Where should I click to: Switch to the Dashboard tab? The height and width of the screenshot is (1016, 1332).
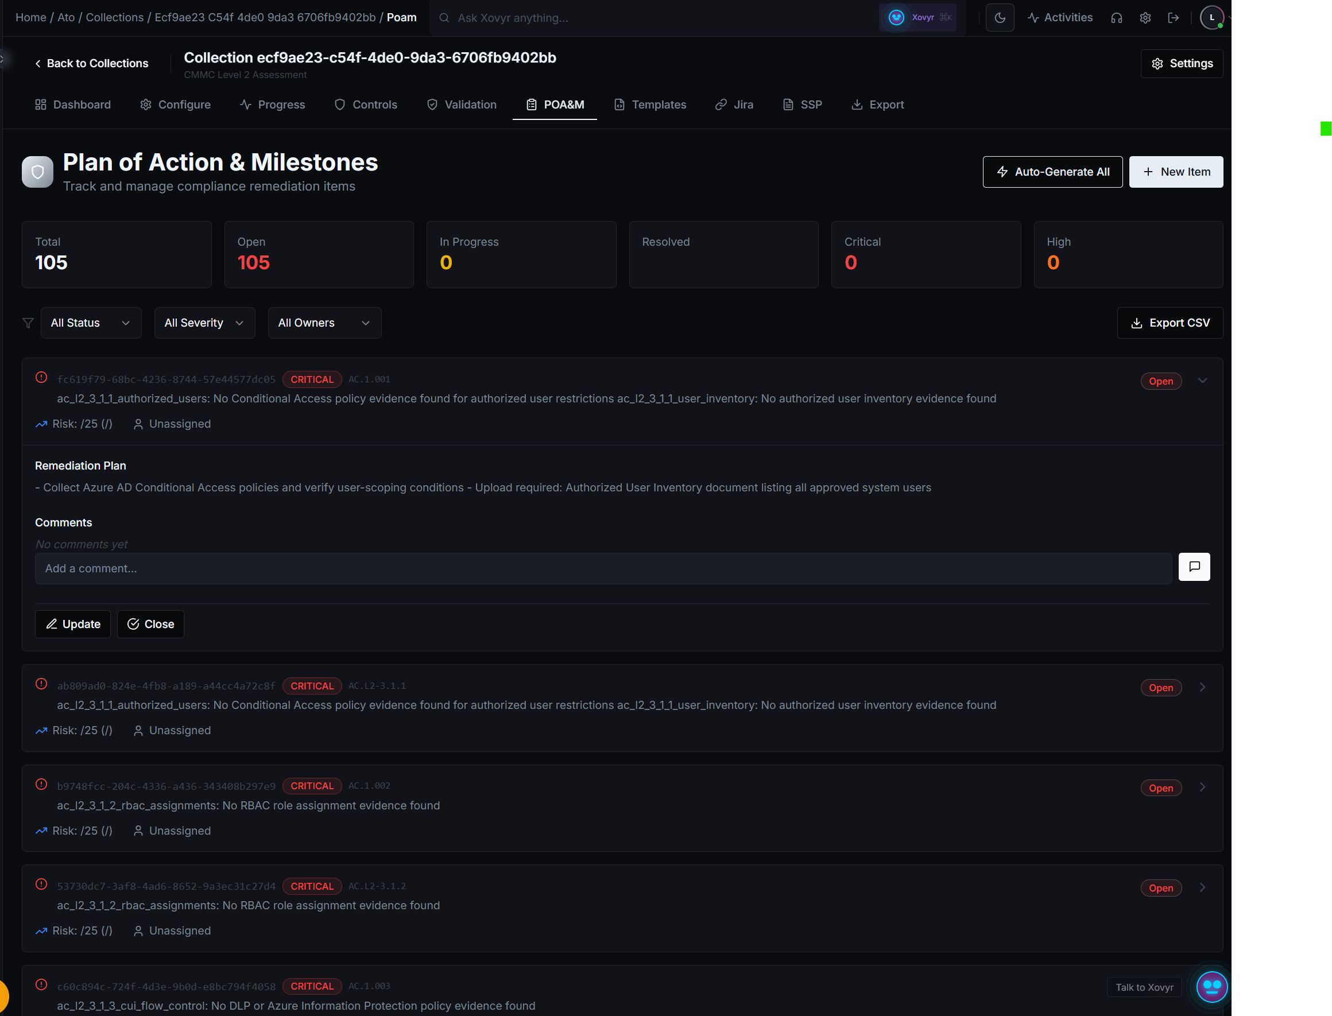pos(72,104)
